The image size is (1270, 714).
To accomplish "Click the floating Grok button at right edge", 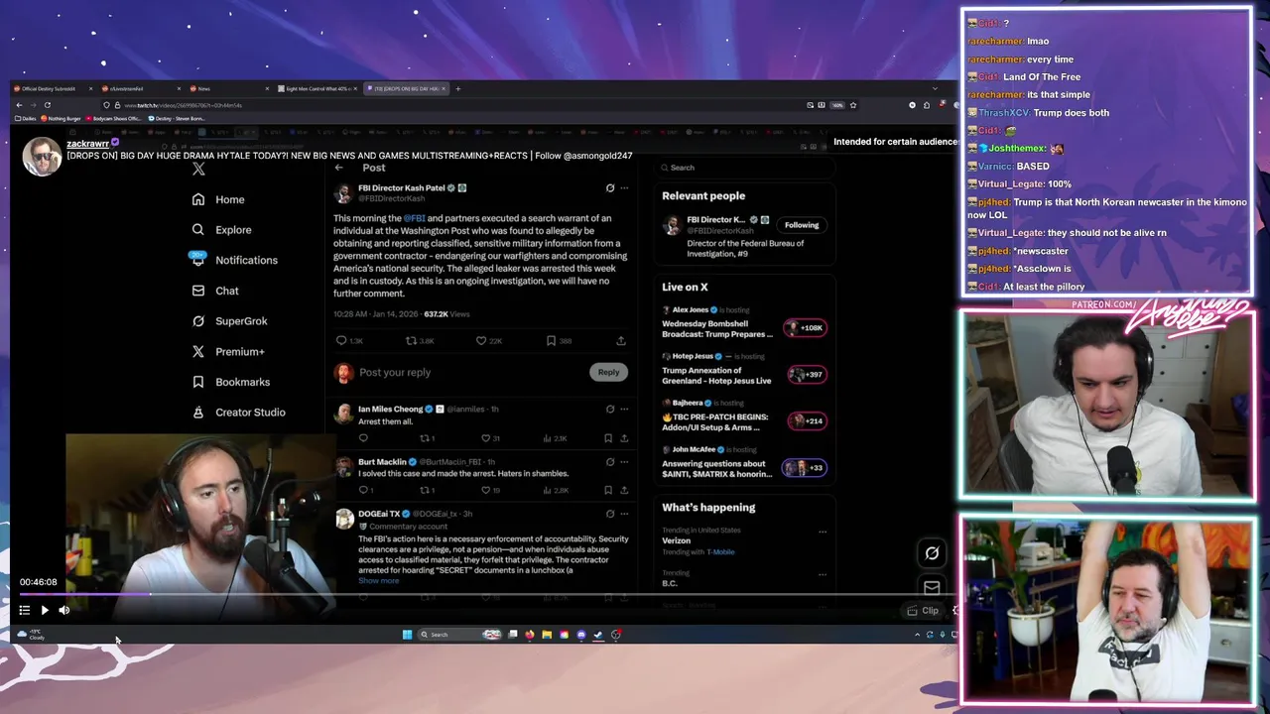I will coord(932,553).
